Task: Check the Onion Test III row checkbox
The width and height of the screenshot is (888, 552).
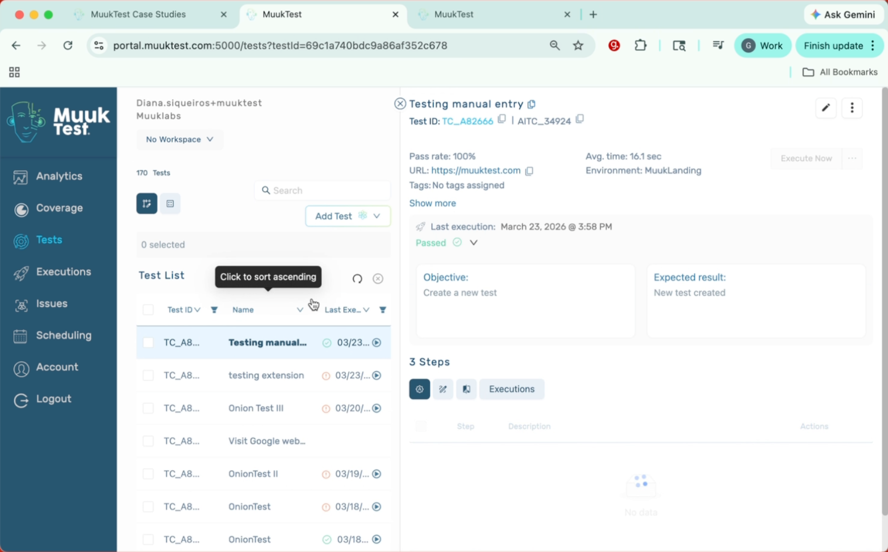Action: click(148, 408)
